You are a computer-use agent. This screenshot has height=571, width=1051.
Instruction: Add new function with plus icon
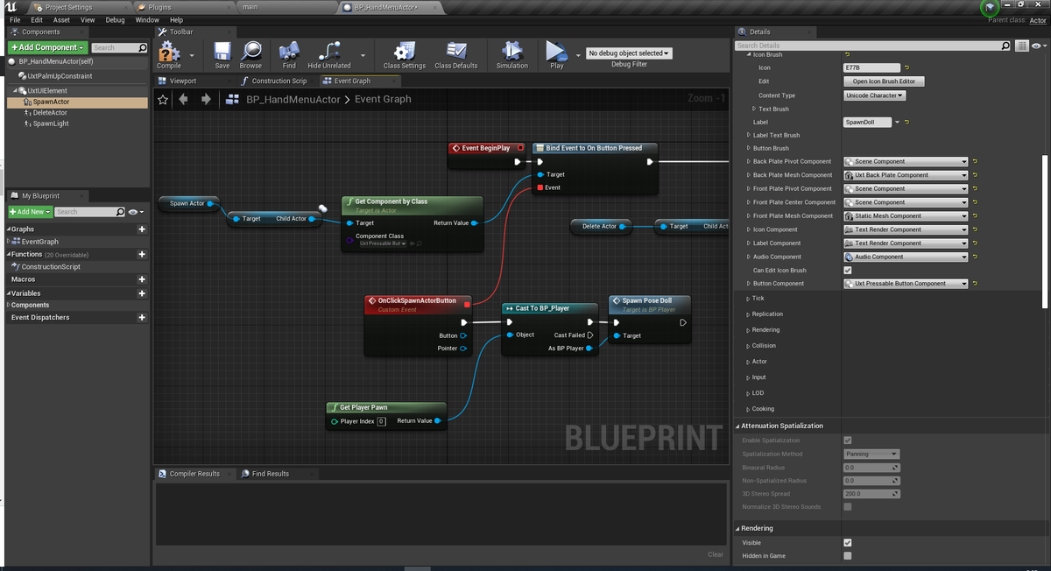[x=142, y=254]
